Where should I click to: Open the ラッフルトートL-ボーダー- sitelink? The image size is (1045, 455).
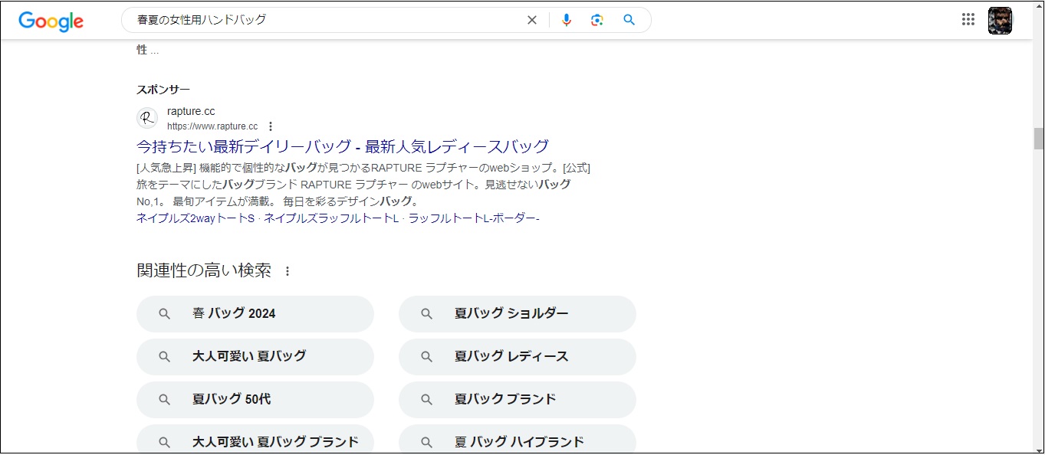coord(474,218)
